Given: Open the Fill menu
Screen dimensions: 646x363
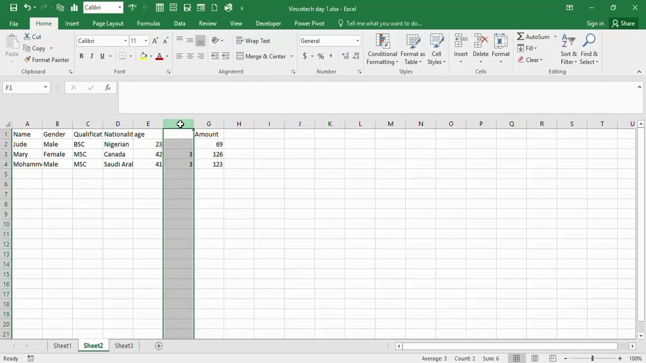Looking at the screenshot, I should pos(527,48).
